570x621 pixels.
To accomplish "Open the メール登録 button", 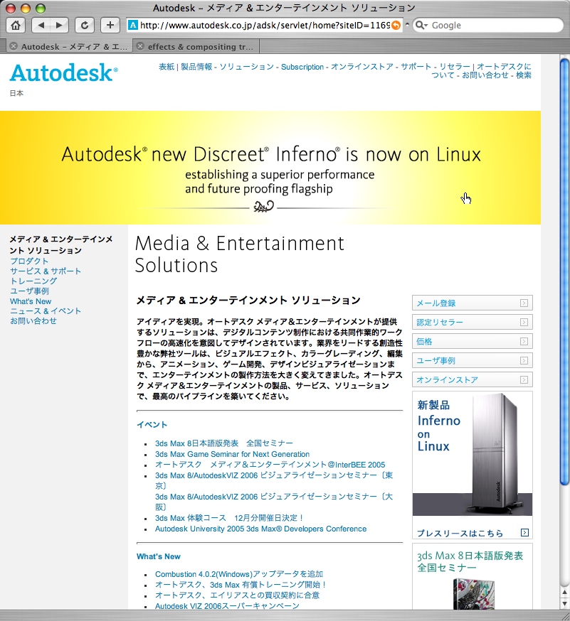I will (x=472, y=303).
